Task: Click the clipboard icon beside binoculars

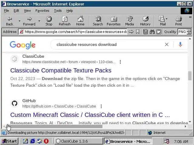Action: coord(159,32)
